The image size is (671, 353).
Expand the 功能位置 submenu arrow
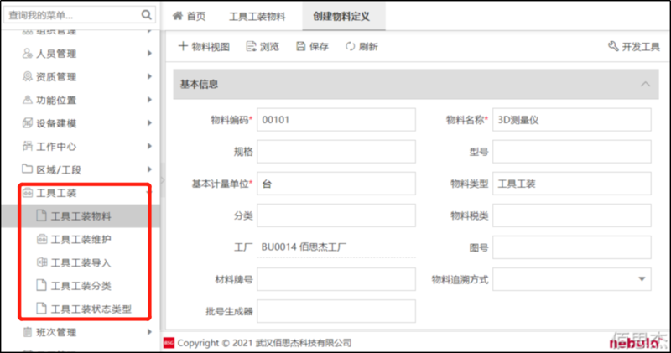click(149, 100)
